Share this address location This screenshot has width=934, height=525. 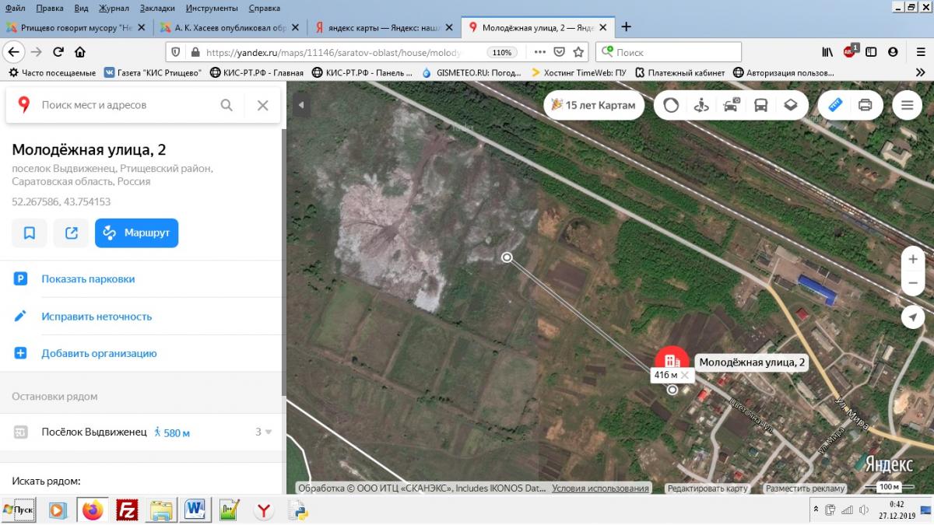(x=71, y=233)
